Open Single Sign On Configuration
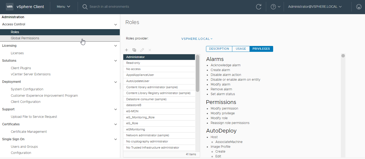 (21, 153)
